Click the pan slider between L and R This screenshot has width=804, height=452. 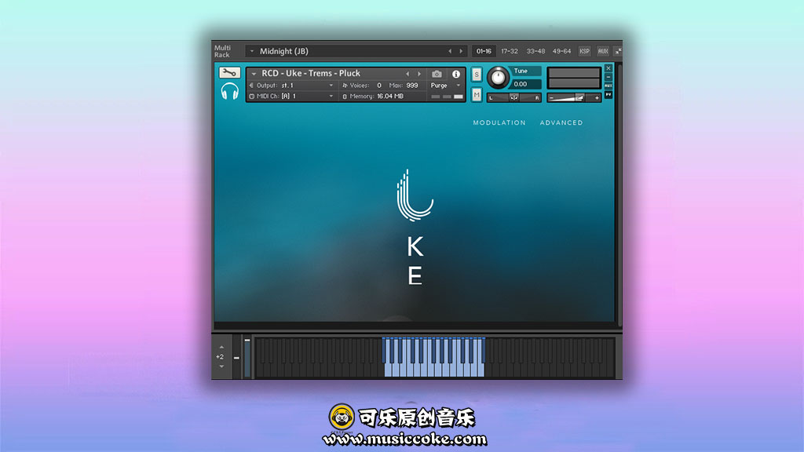tap(513, 97)
